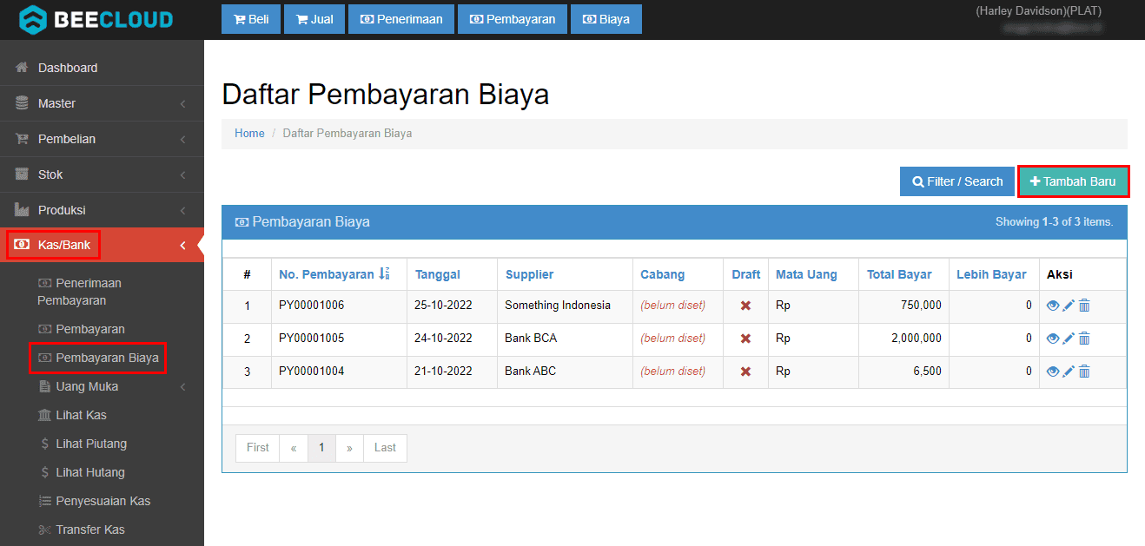Select Pembayaran Biaya in sidebar
This screenshot has height=546, width=1145.
[x=98, y=358]
